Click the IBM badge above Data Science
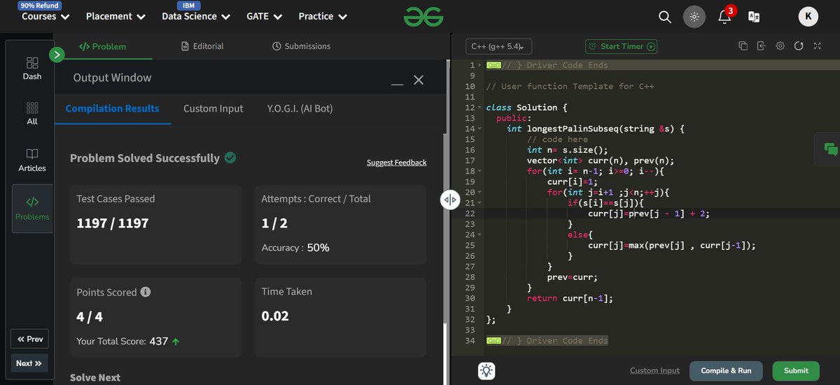This screenshot has height=385, width=840. coord(188,6)
